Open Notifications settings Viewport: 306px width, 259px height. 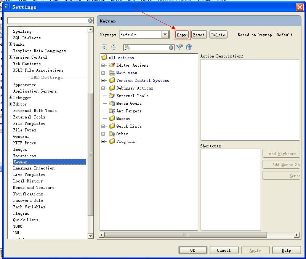tap(28, 194)
